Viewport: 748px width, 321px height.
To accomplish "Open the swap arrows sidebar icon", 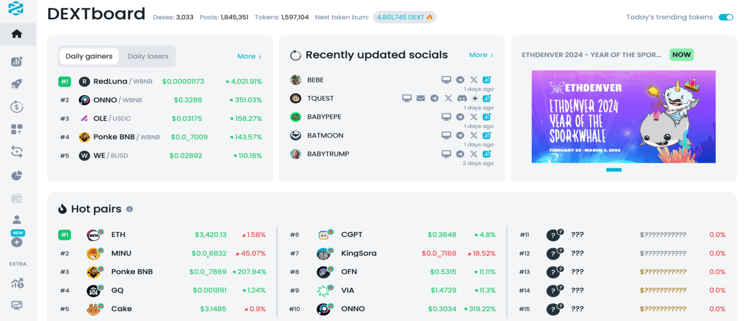I will (16, 152).
